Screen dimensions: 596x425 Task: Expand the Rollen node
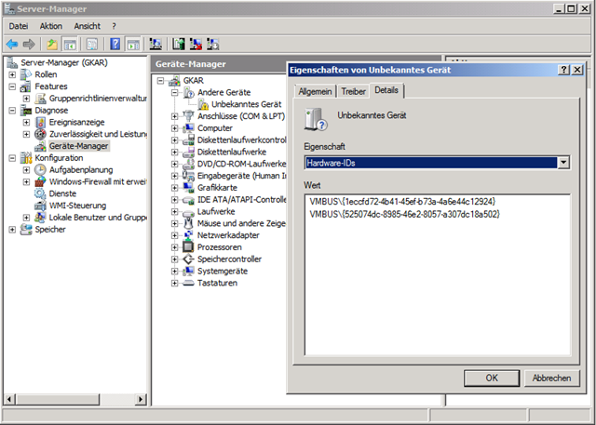pos(12,74)
